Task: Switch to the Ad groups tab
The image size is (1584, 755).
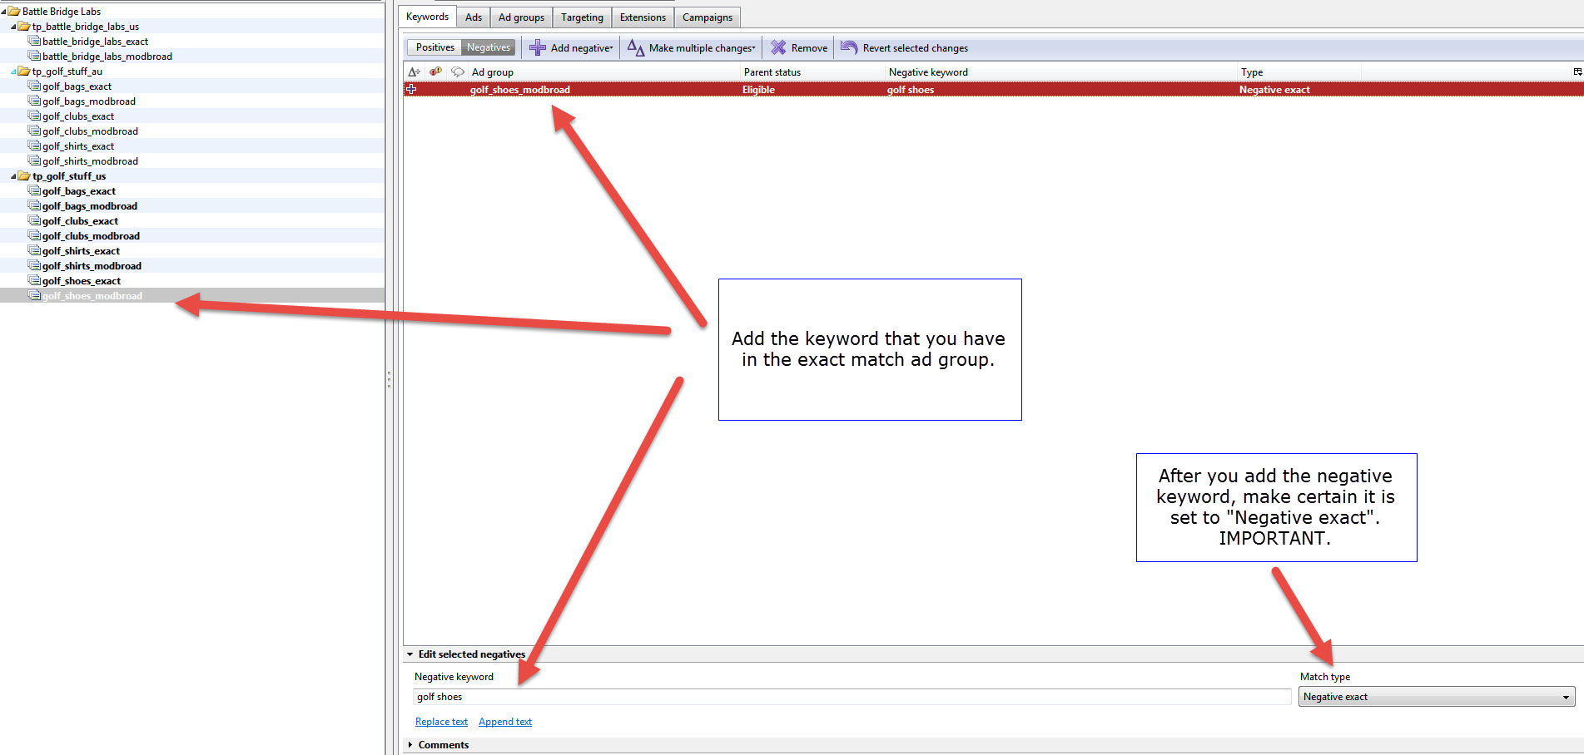Action: point(521,17)
